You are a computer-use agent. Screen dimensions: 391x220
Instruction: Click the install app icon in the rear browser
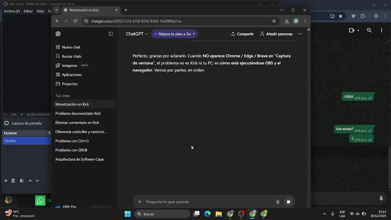(332, 16)
